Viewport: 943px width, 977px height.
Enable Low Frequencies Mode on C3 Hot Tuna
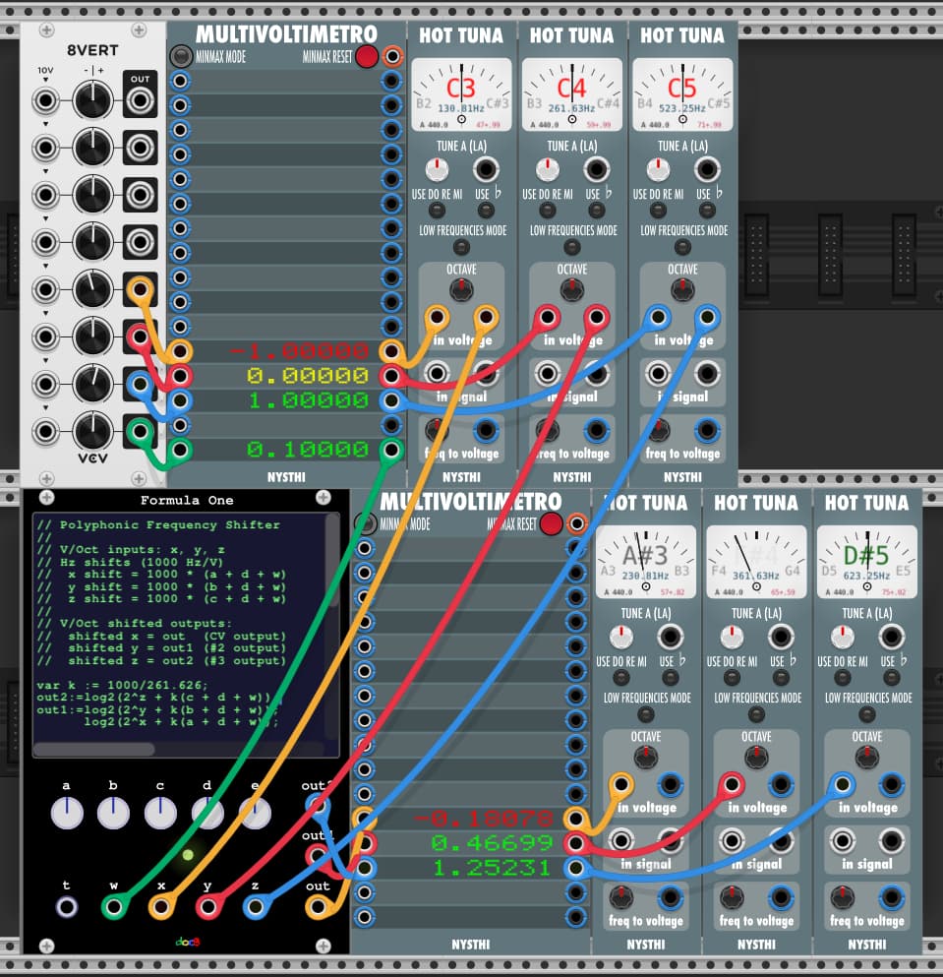tap(461, 247)
